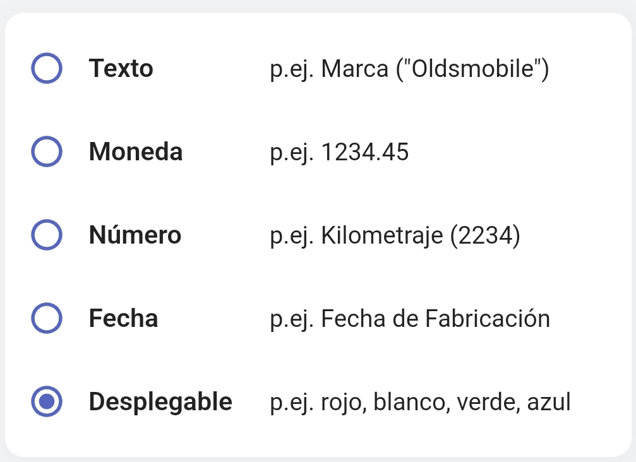The image size is (636, 462).
Task: Choose Texto as the field type
Action: [47, 68]
